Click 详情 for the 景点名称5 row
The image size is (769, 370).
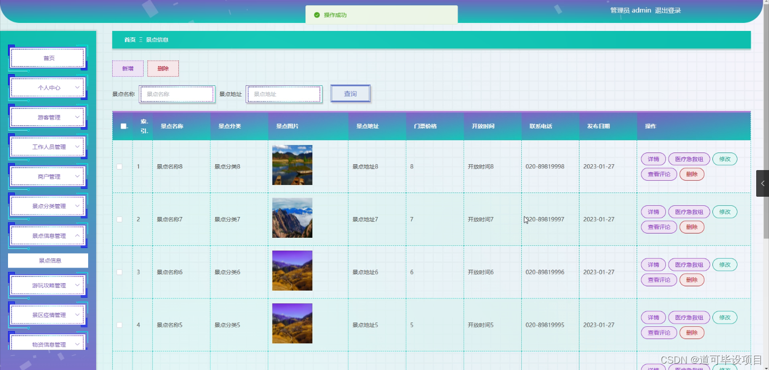tap(653, 317)
